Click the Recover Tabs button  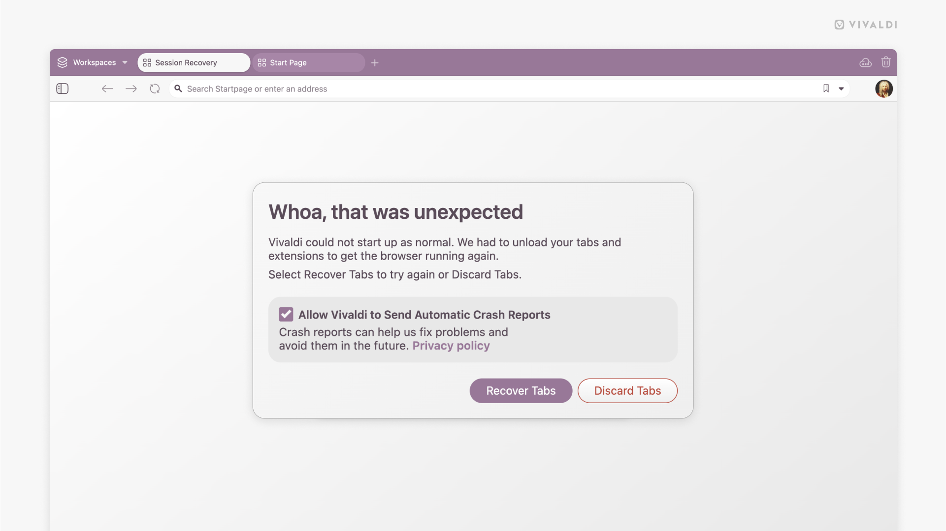coord(521,390)
